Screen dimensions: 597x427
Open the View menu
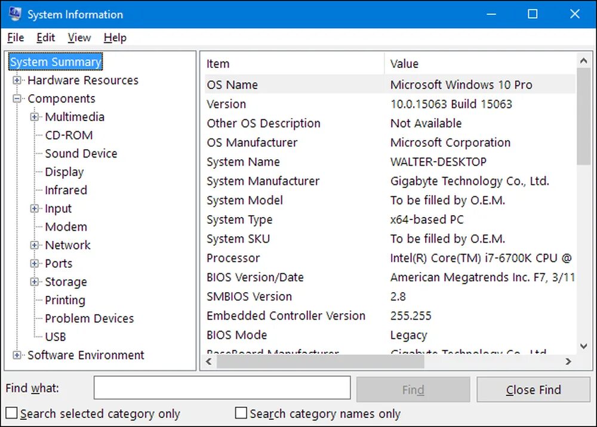tap(79, 38)
